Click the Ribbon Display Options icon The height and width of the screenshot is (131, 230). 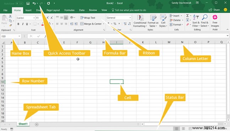tap(197, 3)
